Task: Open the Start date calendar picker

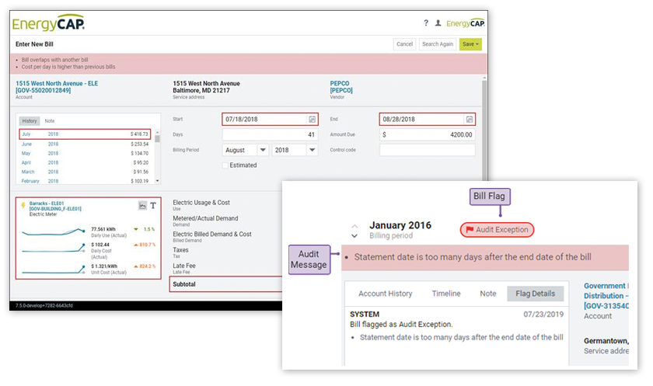Action: pyautogui.click(x=312, y=120)
